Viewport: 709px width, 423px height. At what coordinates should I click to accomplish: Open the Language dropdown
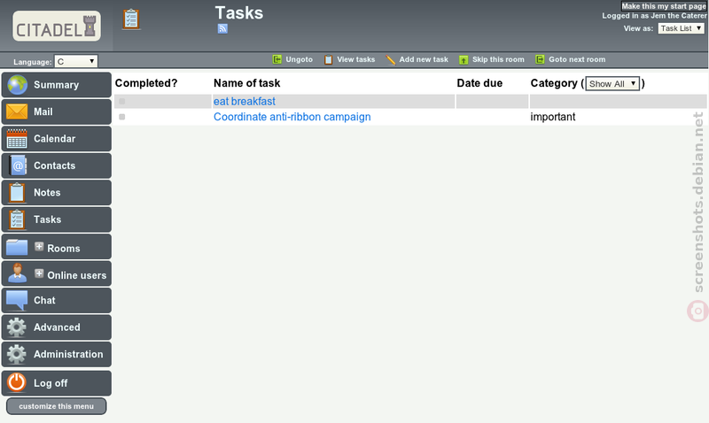(76, 61)
